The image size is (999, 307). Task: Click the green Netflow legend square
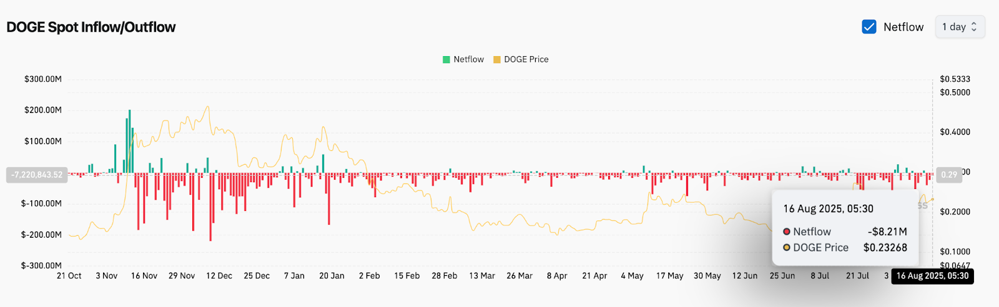pos(446,60)
